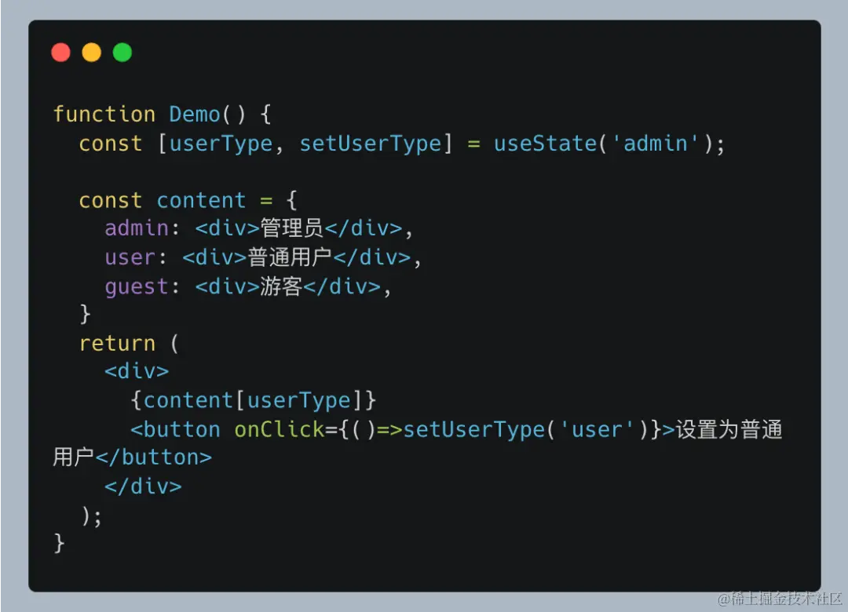Click the content variable name in its declaration

tap(201, 201)
